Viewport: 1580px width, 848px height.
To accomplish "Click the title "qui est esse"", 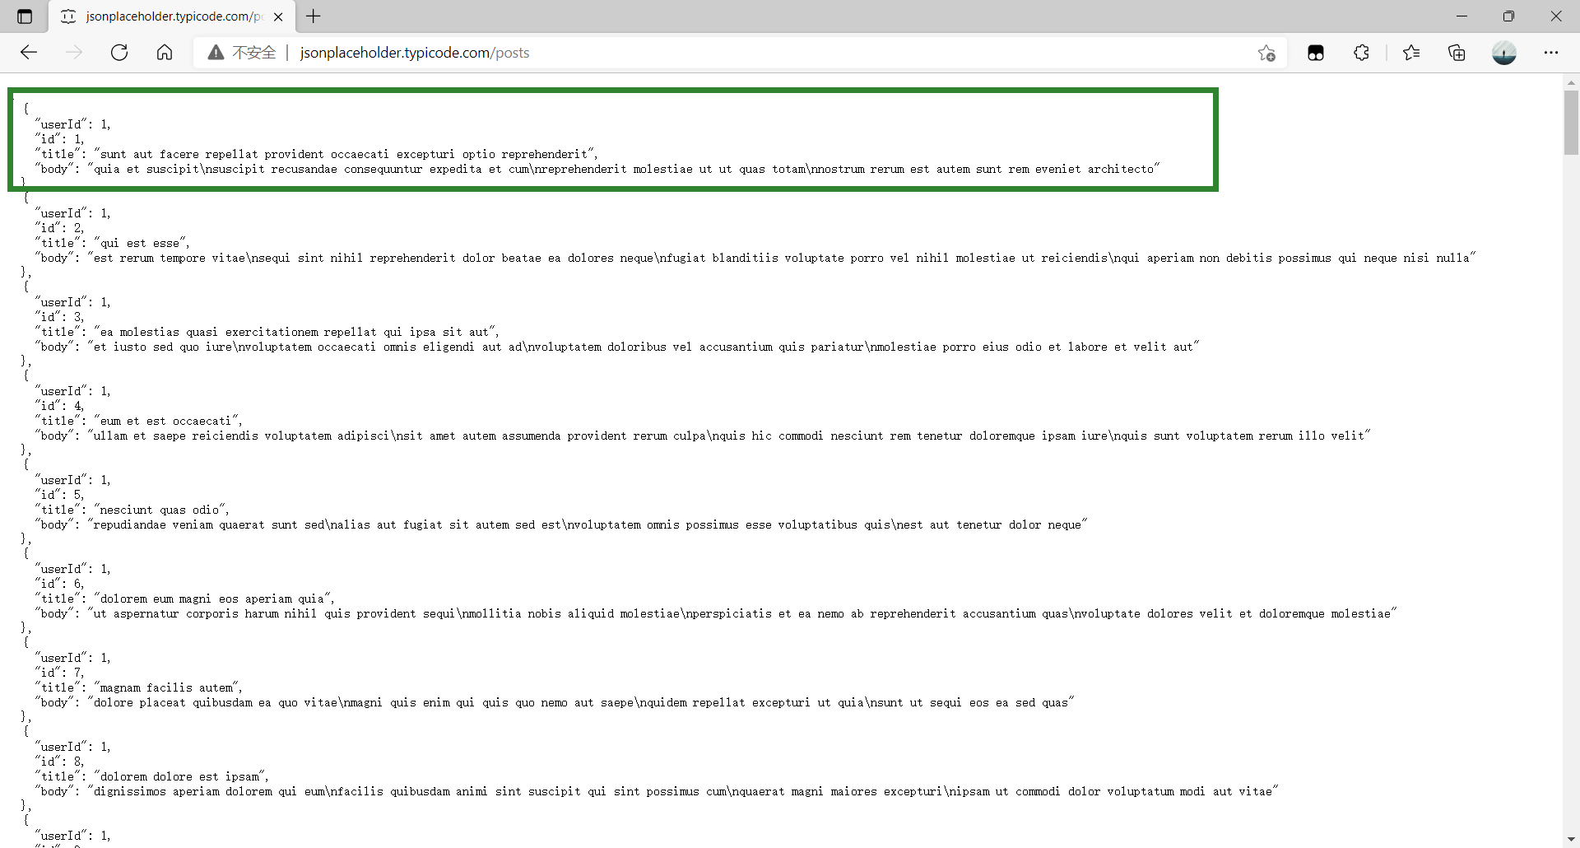I will (x=142, y=243).
